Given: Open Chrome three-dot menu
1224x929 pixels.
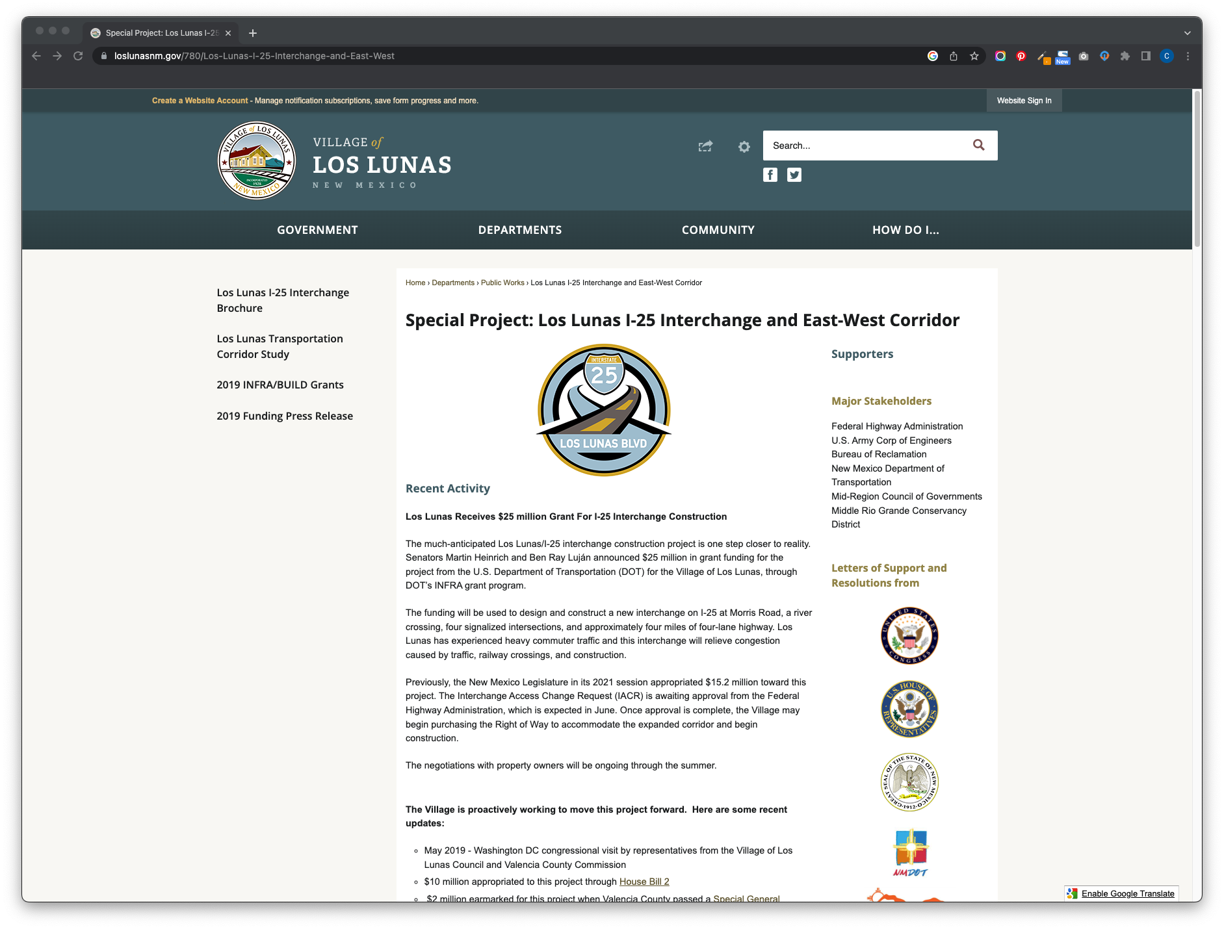Looking at the screenshot, I should pos(1188,56).
